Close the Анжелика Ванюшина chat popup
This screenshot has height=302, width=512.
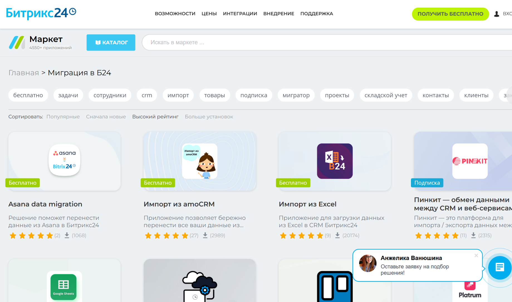pyautogui.click(x=476, y=255)
